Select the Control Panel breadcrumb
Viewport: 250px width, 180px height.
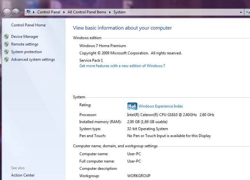[x=48, y=12]
